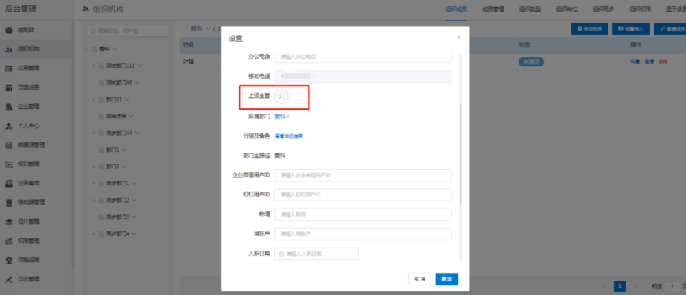This screenshot has width=686, height=295.
Task: Open 日志管理 sidebar item
Action: 28,279
